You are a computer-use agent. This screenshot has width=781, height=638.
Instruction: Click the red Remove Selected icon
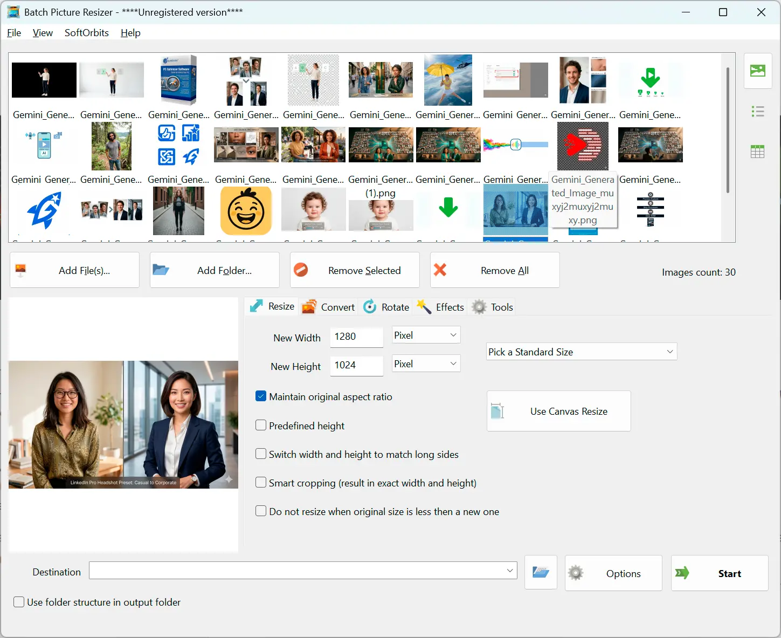(x=301, y=270)
